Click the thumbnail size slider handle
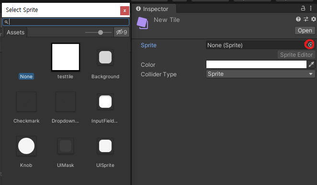 tap(101, 32)
